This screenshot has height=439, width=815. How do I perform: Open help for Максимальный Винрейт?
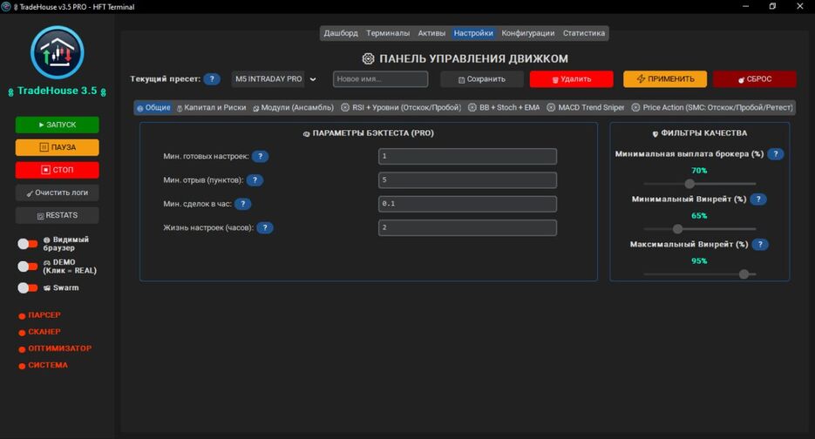[x=760, y=244]
